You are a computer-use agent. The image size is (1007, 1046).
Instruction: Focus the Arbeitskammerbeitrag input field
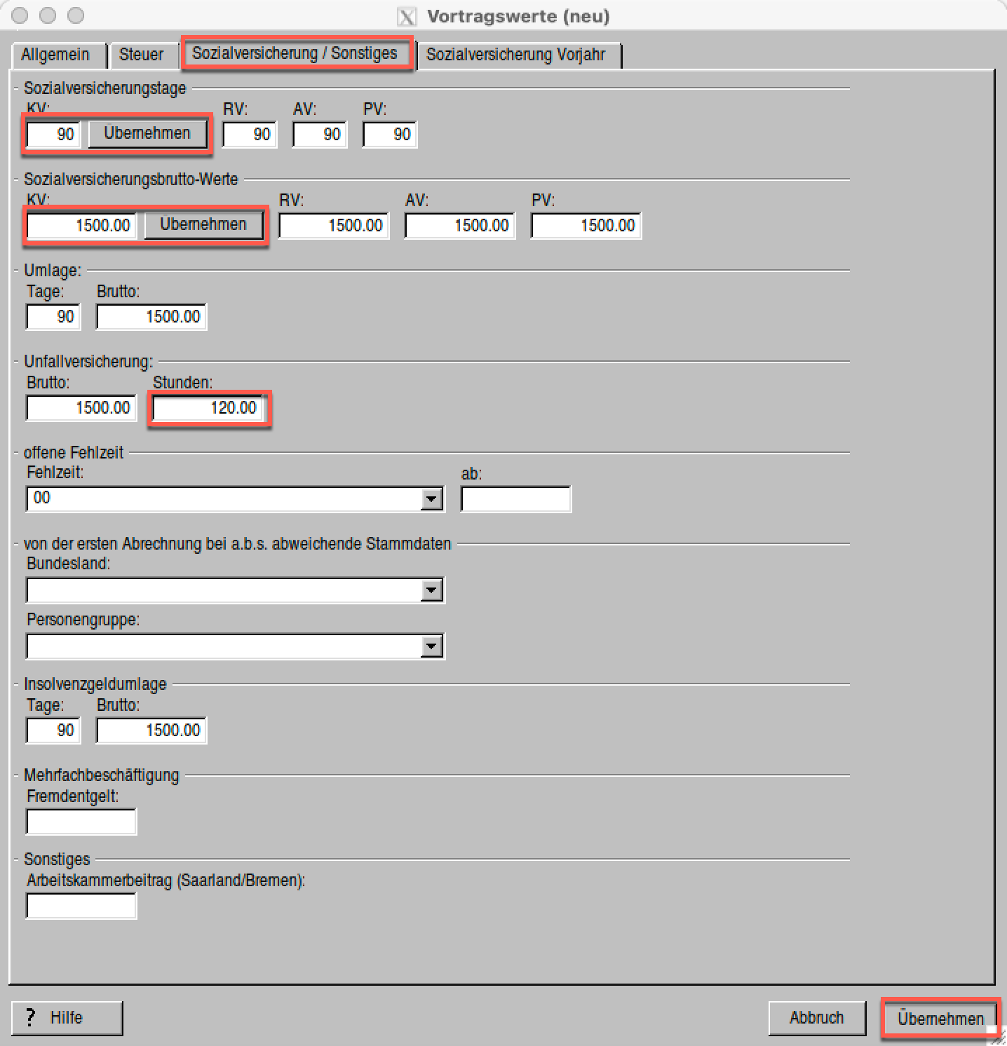pyautogui.click(x=81, y=906)
